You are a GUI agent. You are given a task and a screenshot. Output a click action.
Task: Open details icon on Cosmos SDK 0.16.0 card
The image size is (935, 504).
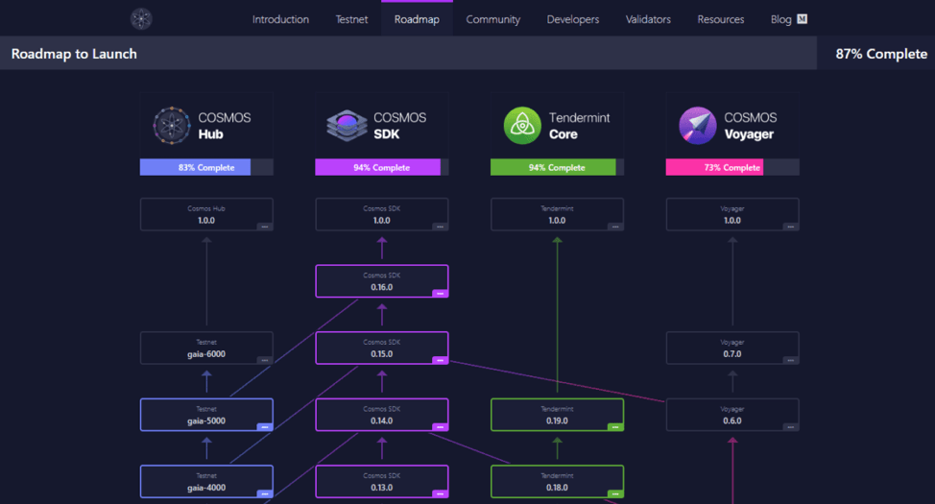click(x=440, y=294)
